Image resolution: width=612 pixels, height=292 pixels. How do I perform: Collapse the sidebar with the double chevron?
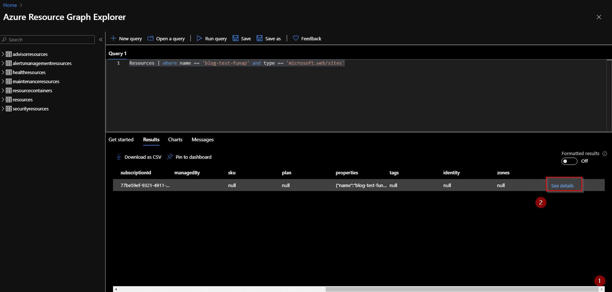[101, 40]
